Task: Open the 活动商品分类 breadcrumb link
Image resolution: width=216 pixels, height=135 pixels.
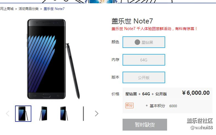Action: [x=29, y=9]
